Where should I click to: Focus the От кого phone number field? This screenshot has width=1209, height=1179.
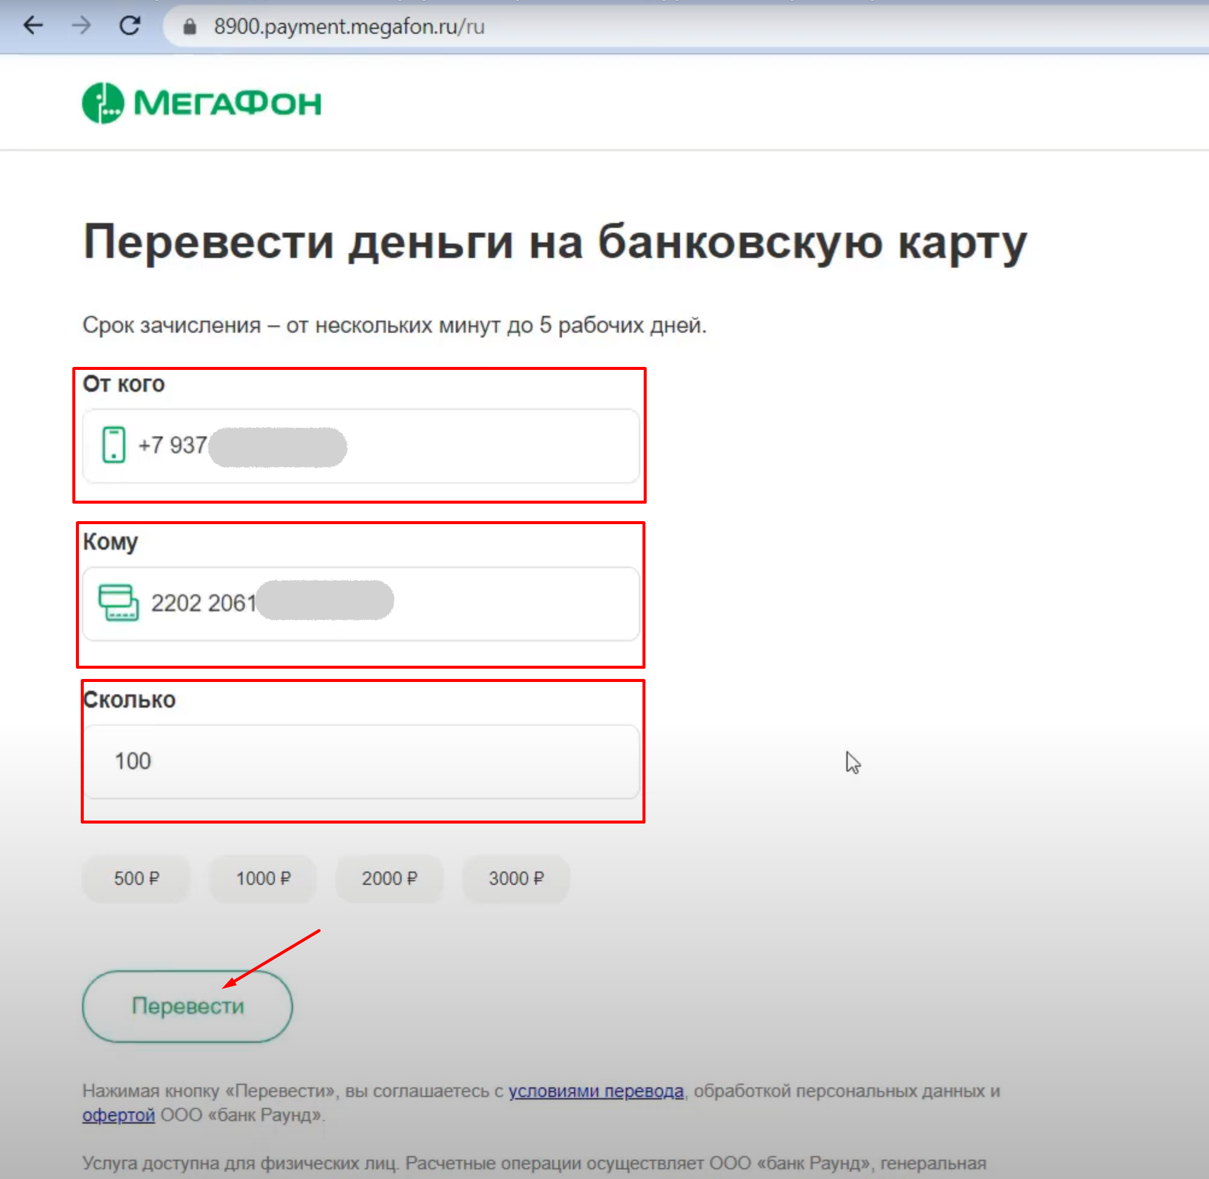coord(361,445)
